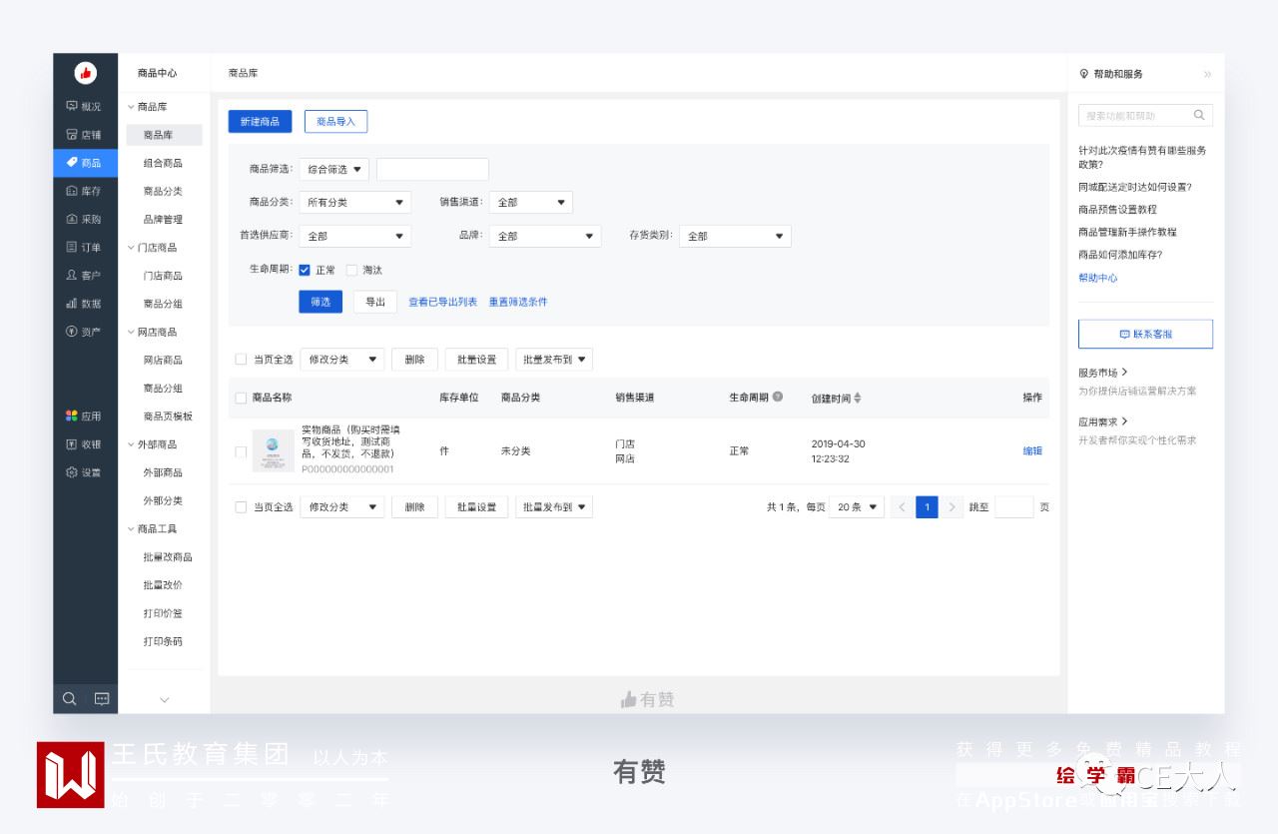Open the 查看已导出列表 link
The image size is (1278, 834).
[x=442, y=302]
